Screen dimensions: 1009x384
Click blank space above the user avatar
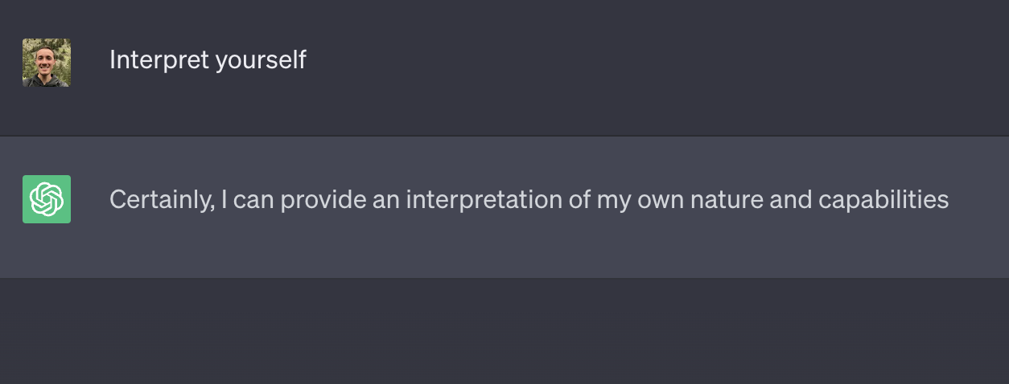click(x=47, y=18)
